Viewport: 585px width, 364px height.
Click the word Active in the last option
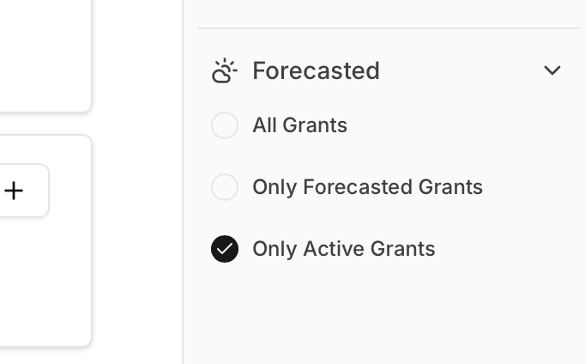coord(332,249)
